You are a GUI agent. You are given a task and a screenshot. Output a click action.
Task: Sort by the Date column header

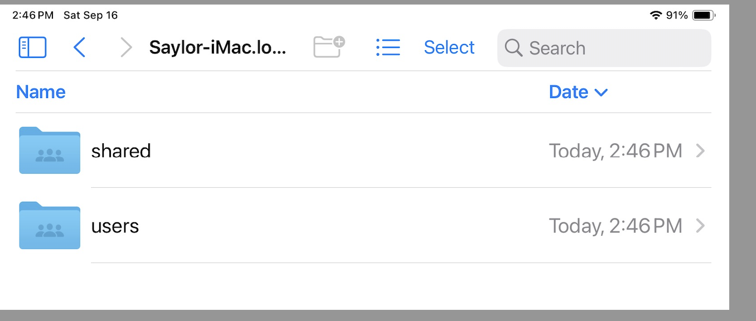(568, 92)
